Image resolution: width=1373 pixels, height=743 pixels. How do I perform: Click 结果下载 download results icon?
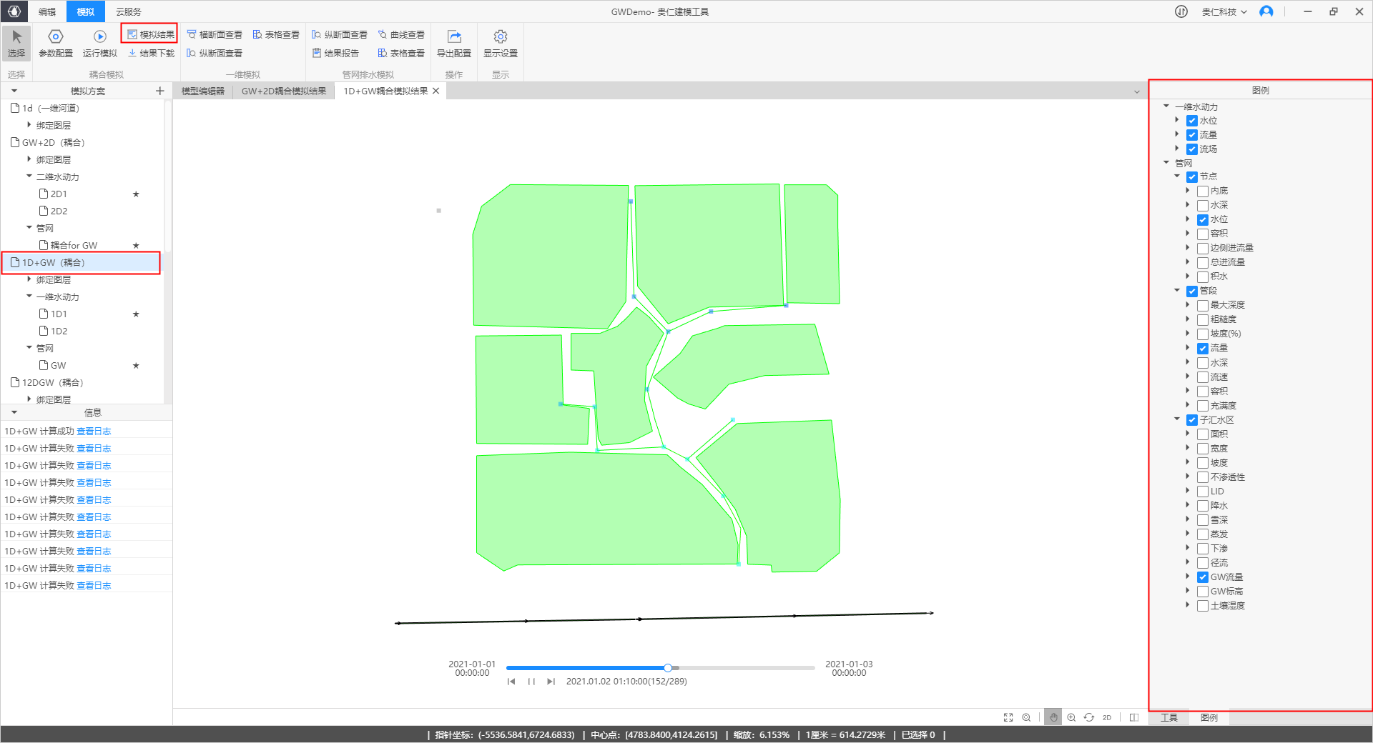point(151,54)
